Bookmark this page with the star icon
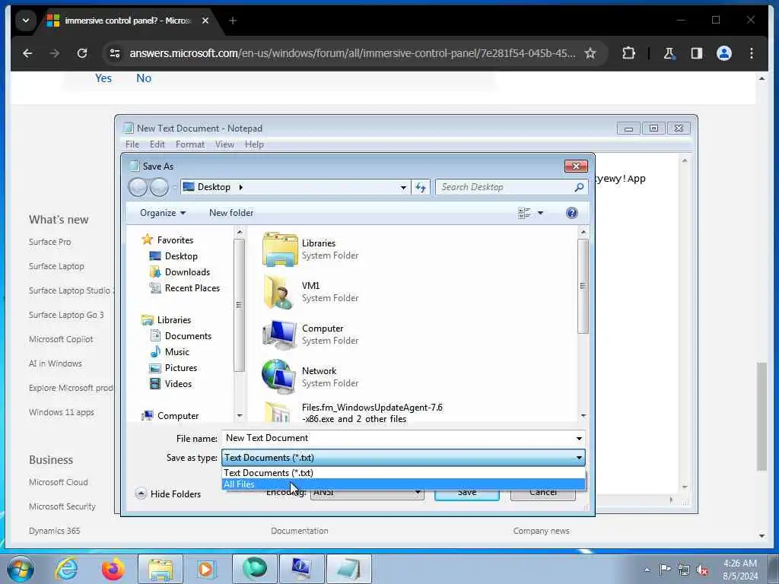 pyautogui.click(x=590, y=53)
